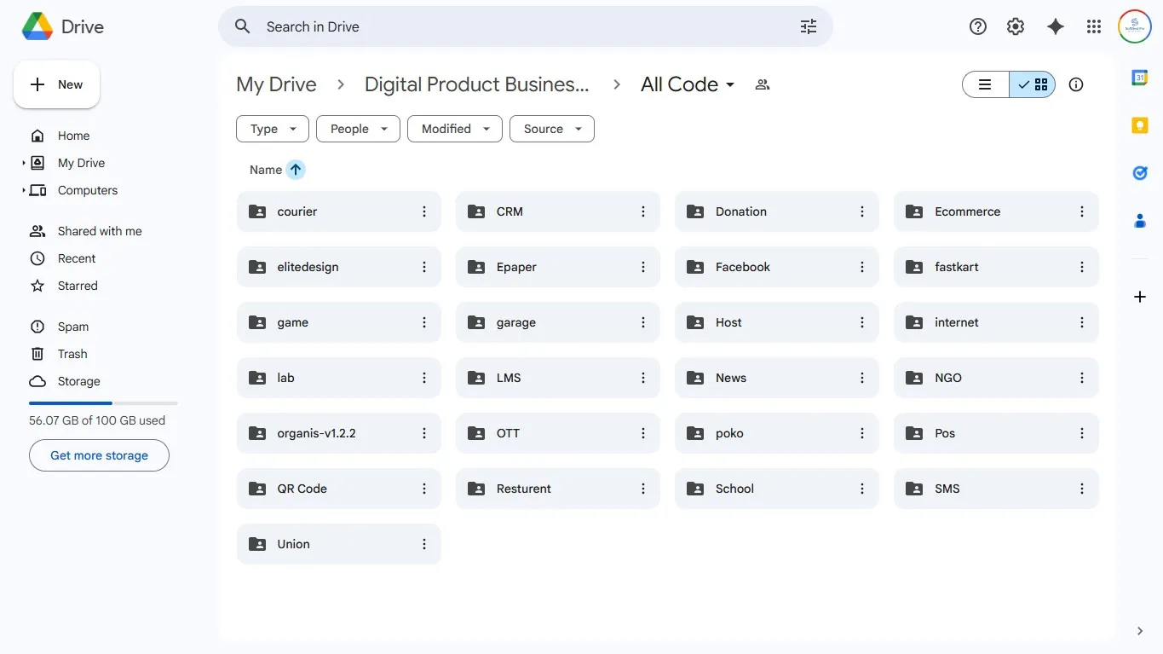Click advanced search filter options icon

pos(808,26)
